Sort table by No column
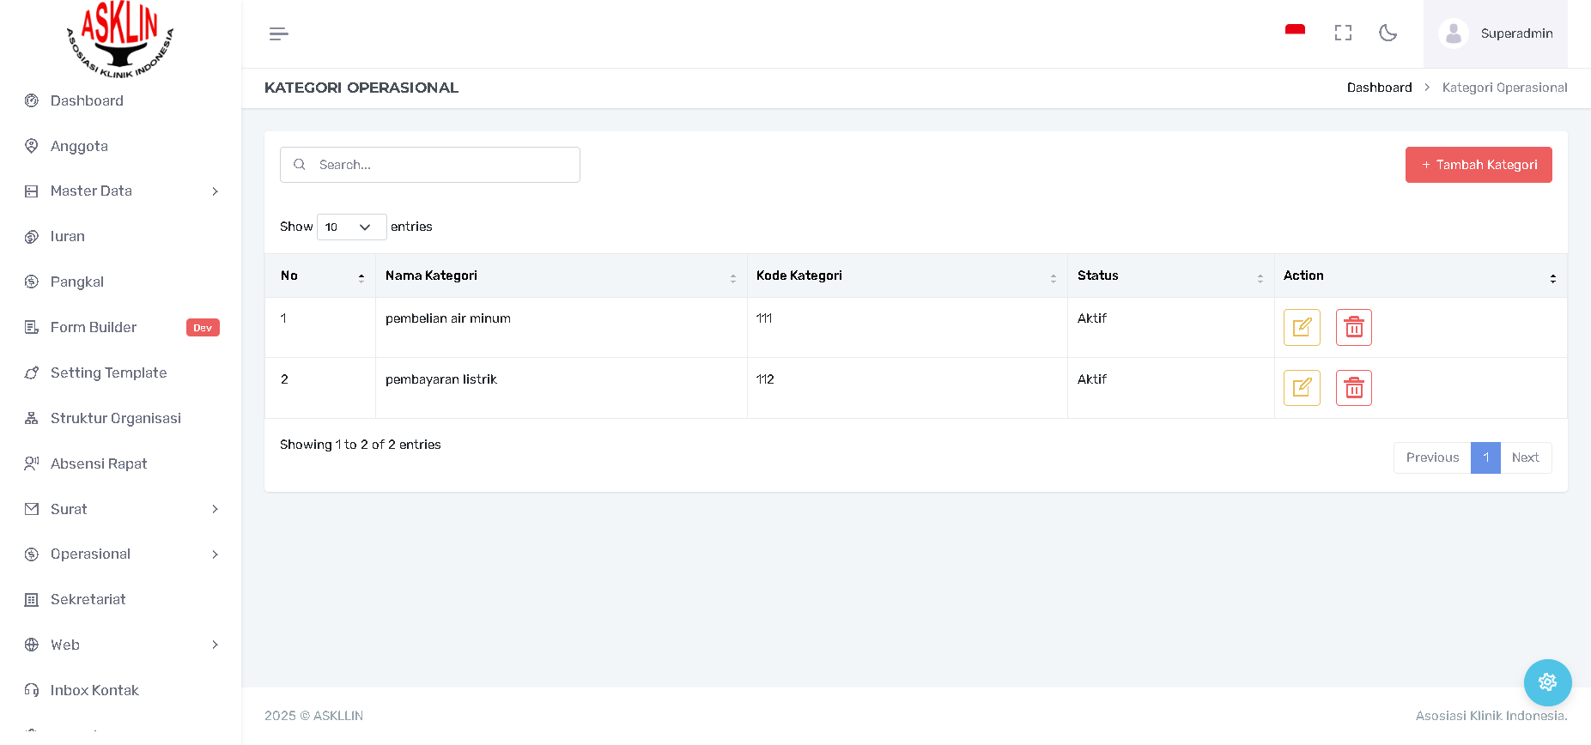The height and width of the screenshot is (745, 1591). (319, 276)
